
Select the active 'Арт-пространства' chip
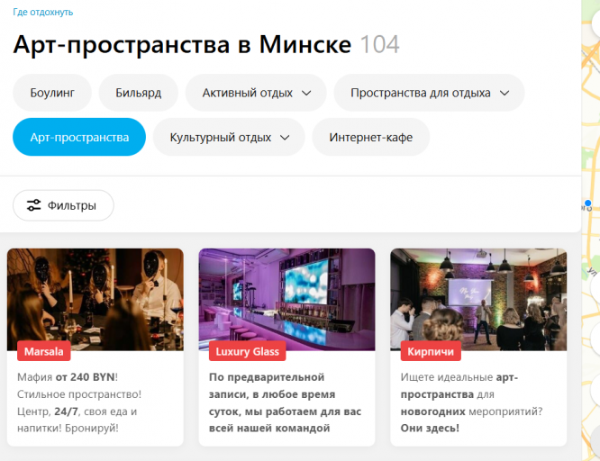[79, 137]
